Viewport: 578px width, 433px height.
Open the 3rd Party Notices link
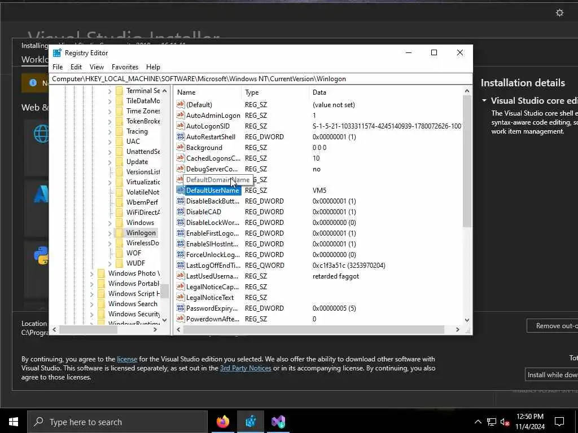pyautogui.click(x=246, y=368)
